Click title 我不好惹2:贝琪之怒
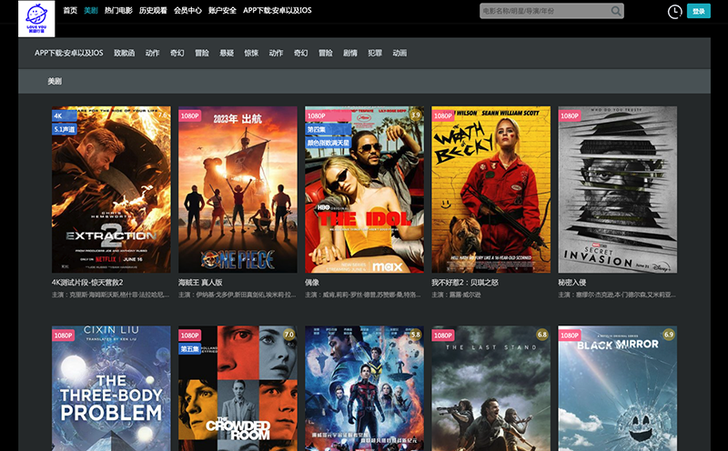This screenshot has height=451, width=728. [465, 283]
